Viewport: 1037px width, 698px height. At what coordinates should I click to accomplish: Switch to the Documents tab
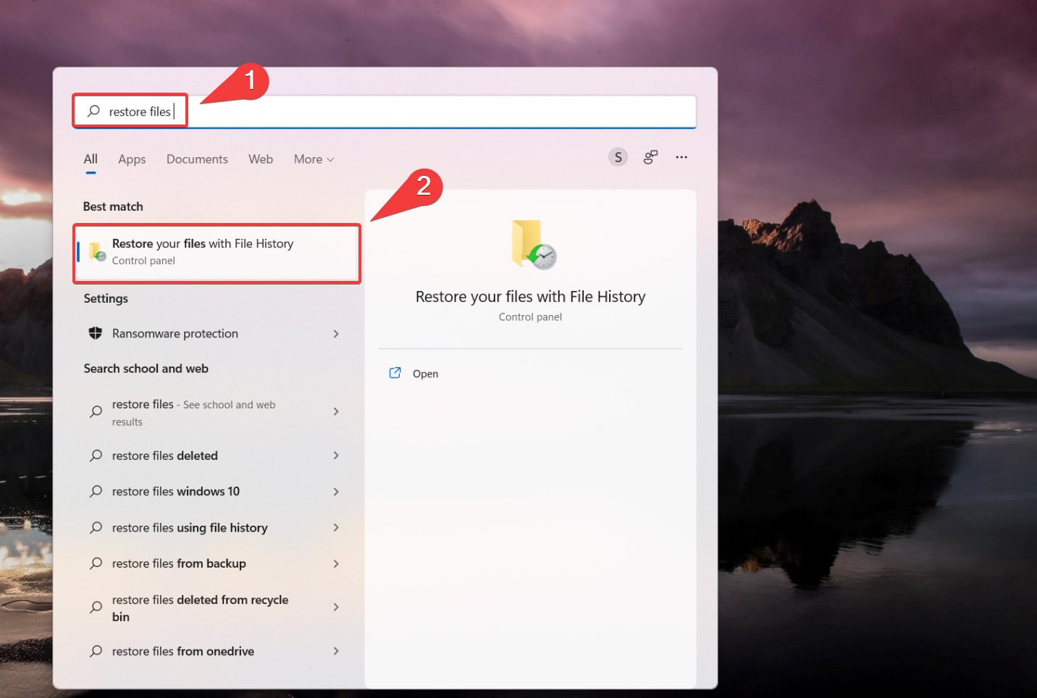pos(197,159)
